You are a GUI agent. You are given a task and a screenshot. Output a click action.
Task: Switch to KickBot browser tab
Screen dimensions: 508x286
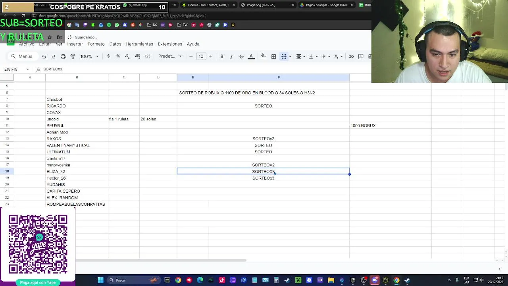208,5
